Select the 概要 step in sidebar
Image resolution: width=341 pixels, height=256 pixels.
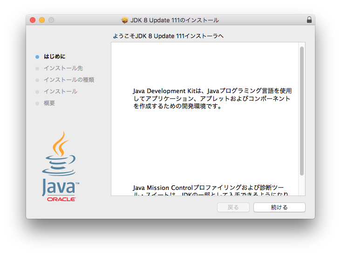[x=49, y=103]
